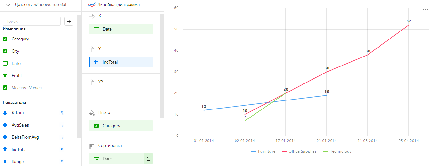Image resolution: width=433 pixels, height=166 pixels.
Task: Click the field search input box
Action: click(x=32, y=21)
